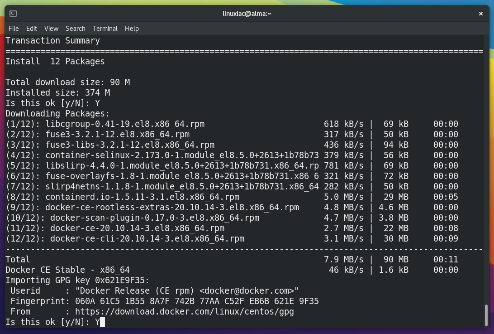Click the terminal icon in the title bar
Image resolution: width=494 pixels, height=334 pixels.
pyautogui.click(x=13, y=14)
